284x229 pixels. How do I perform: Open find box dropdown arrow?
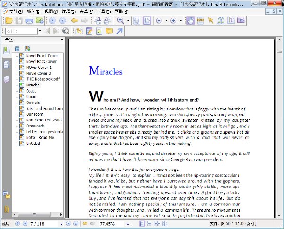[40, 31]
